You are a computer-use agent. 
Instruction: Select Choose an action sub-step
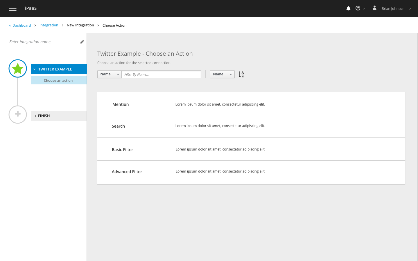point(59,80)
